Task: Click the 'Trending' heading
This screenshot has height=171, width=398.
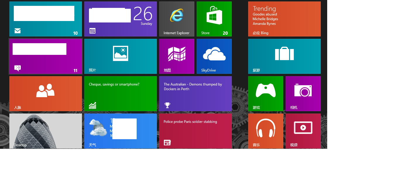Action: click(x=264, y=9)
